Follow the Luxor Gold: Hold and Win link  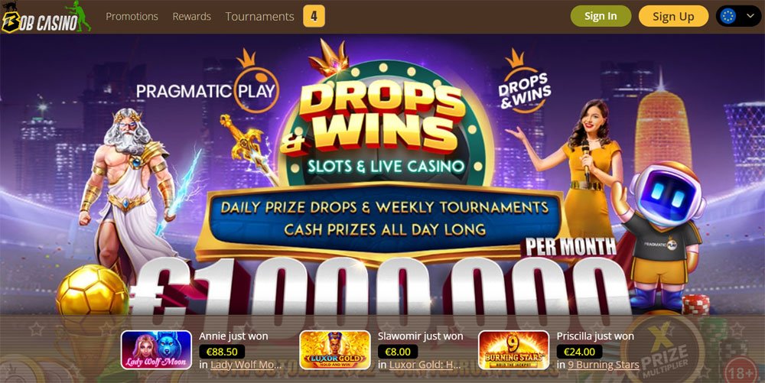coord(425,365)
